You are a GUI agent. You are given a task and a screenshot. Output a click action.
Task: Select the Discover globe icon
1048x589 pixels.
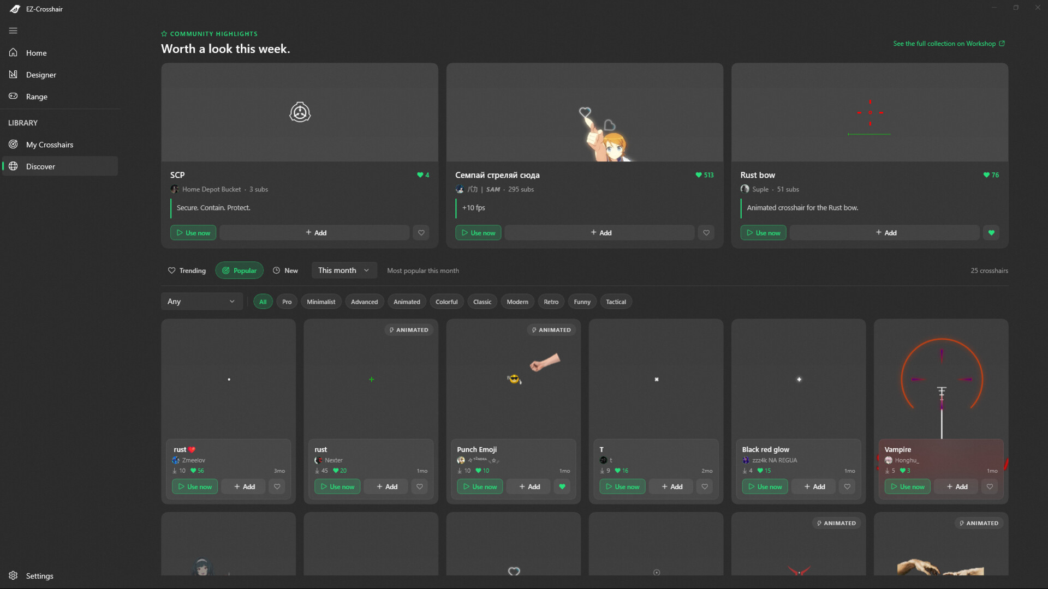click(x=13, y=166)
